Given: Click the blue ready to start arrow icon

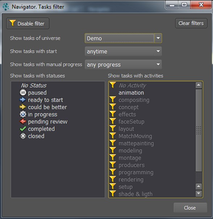Looking at the screenshot, I should (x=23, y=100).
